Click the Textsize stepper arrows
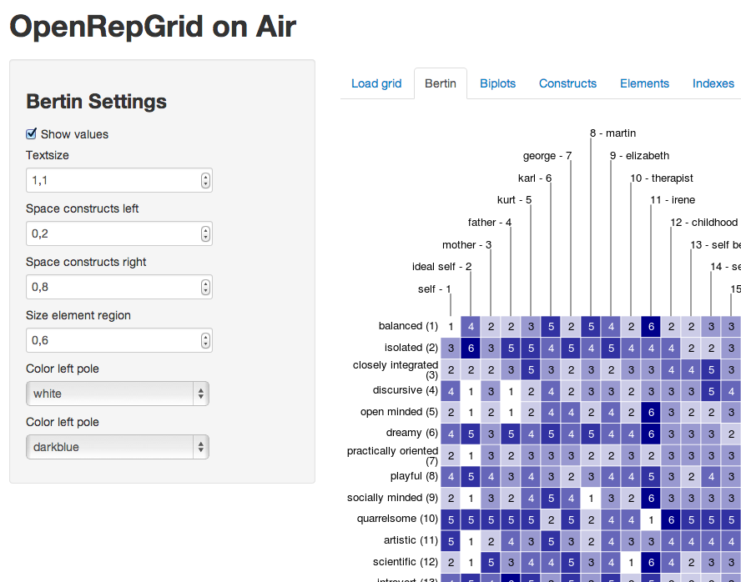Screen dimensions: 741x582 (205, 180)
